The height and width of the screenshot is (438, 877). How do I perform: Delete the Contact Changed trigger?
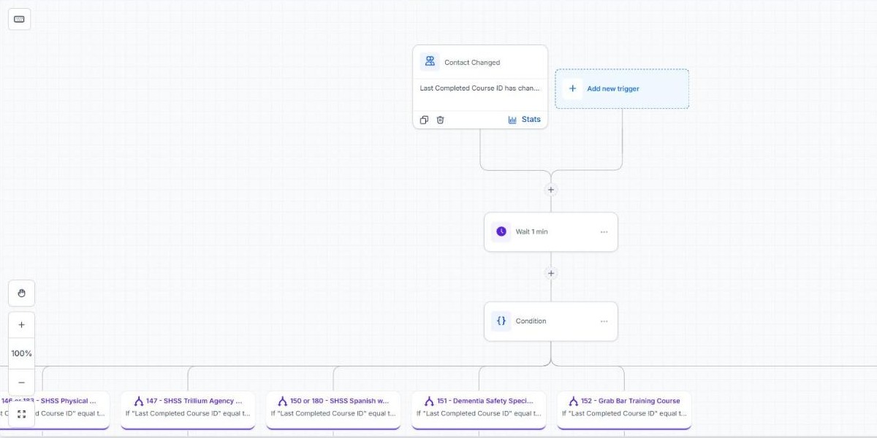pos(440,120)
